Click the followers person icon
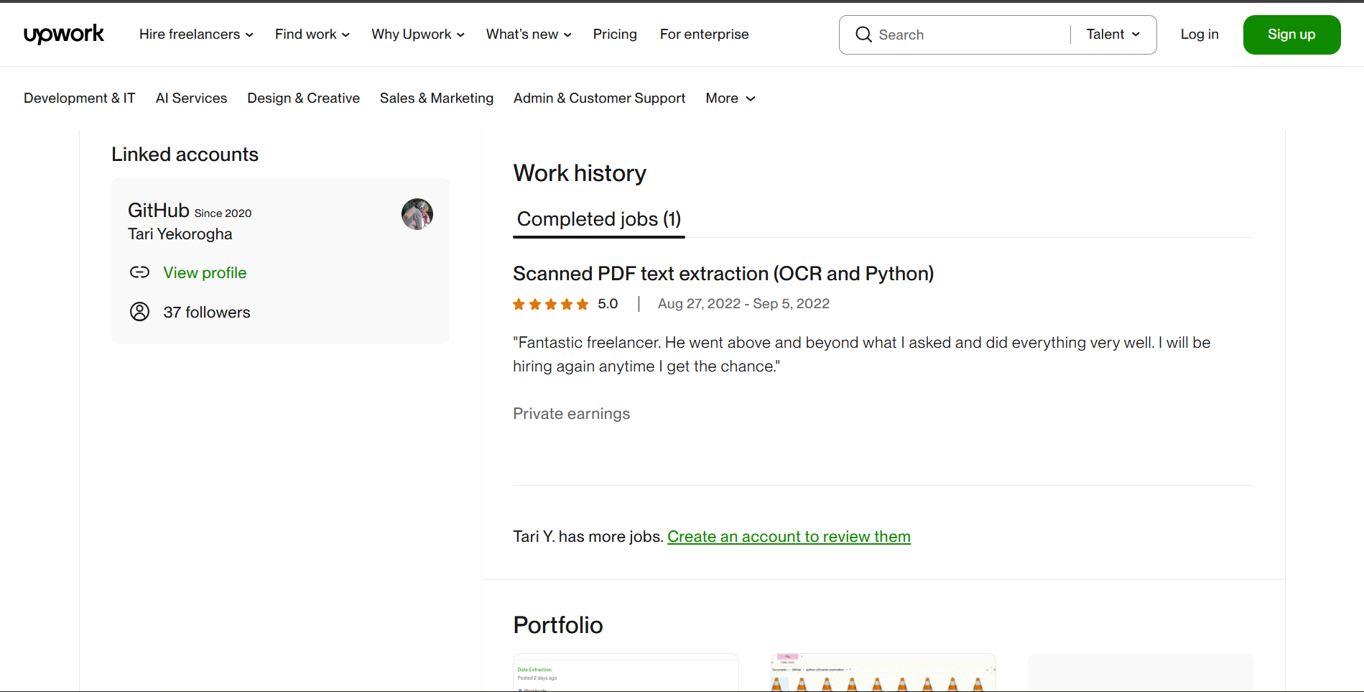The height and width of the screenshot is (692, 1364). point(140,312)
